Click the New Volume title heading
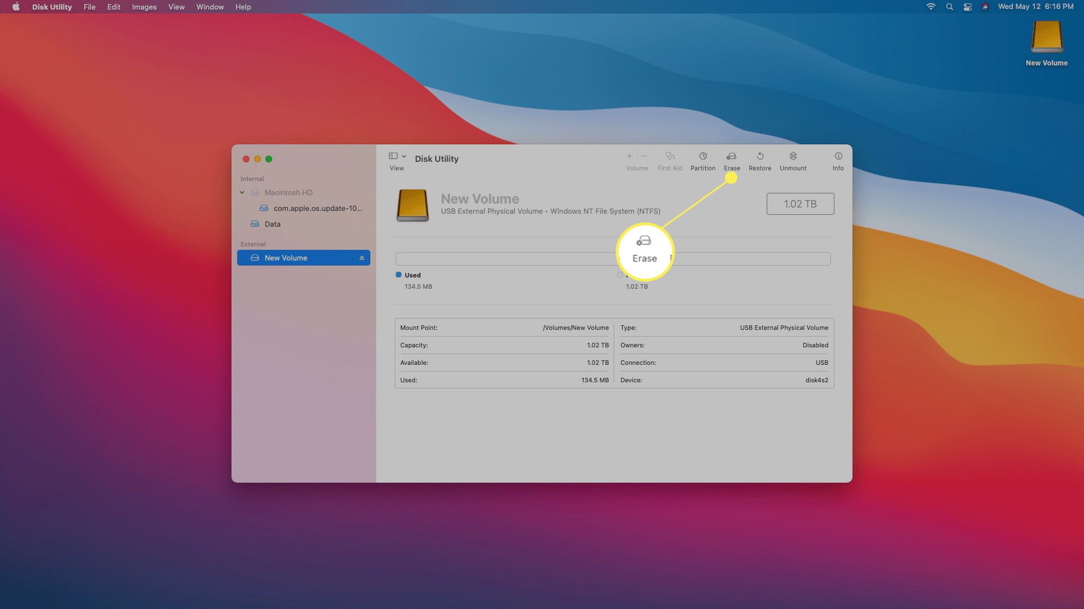Viewport: 1084px width, 609px height. click(x=480, y=199)
